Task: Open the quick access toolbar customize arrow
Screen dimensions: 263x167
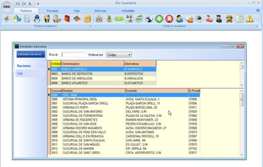Action: [38, 4]
